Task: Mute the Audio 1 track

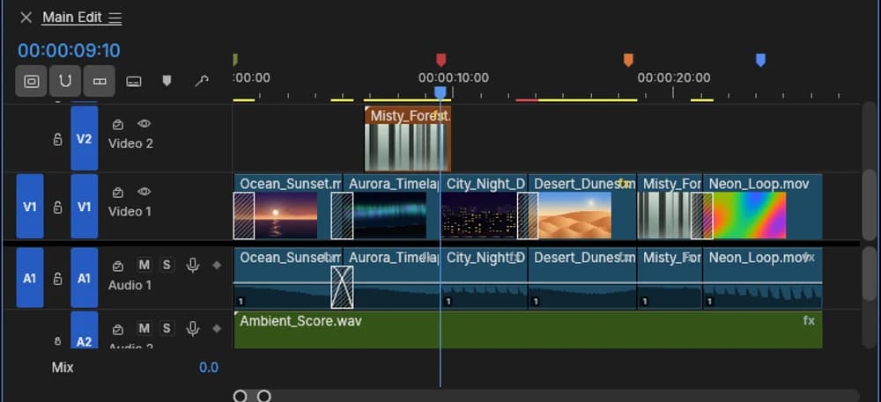Action: [x=144, y=265]
